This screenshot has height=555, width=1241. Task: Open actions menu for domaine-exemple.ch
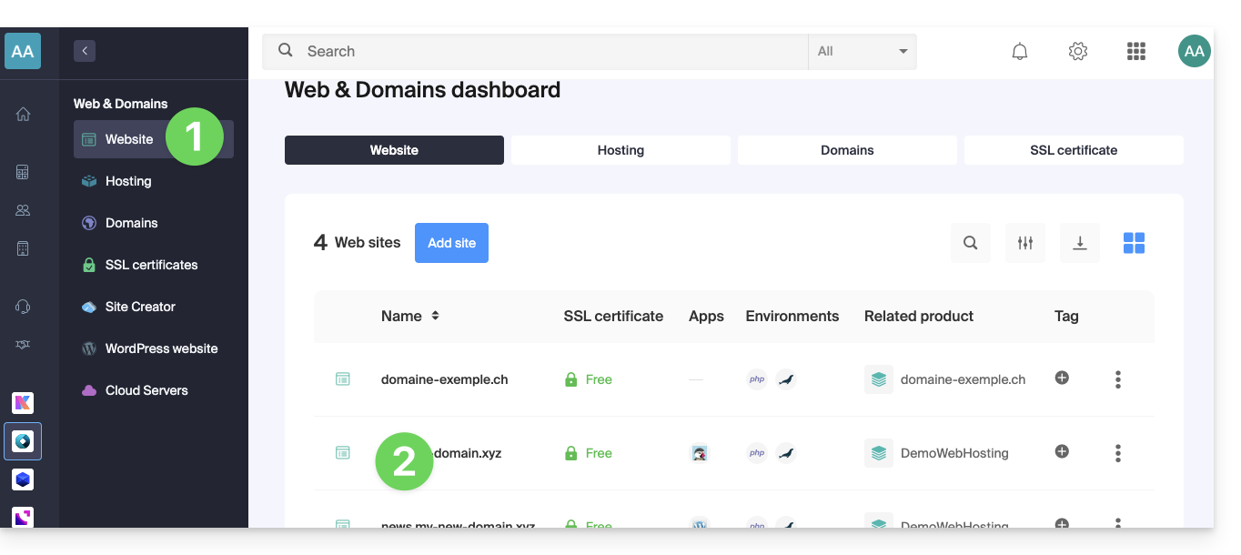pyautogui.click(x=1117, y=379)
